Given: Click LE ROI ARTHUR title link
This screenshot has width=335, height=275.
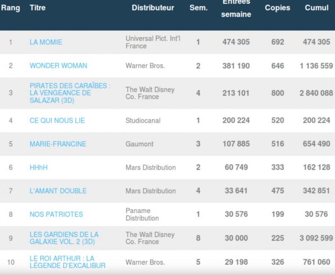Looking at the screenshot, I should [67, 262].
